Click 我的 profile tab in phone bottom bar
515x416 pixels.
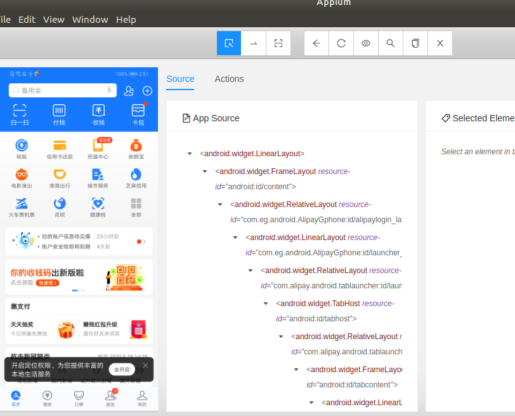[142, 398]
